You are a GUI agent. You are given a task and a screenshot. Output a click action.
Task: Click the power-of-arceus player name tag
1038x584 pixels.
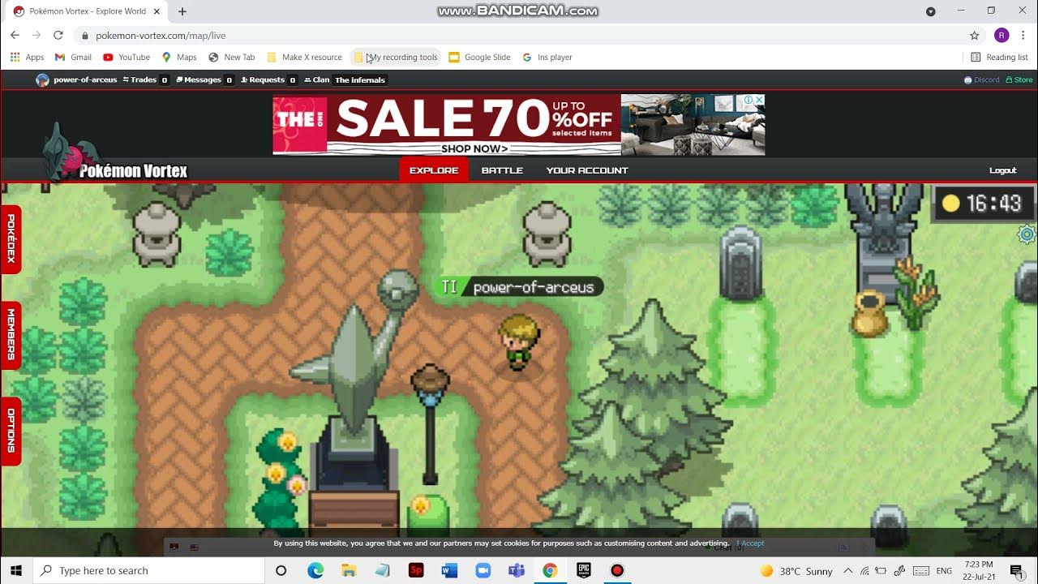tap(519, 287)
